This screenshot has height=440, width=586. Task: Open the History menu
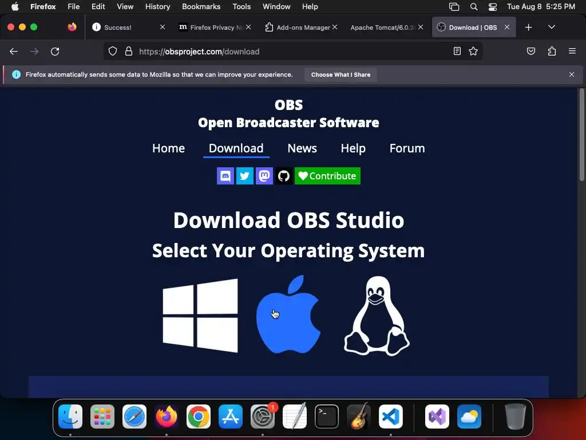click(158, 6)
